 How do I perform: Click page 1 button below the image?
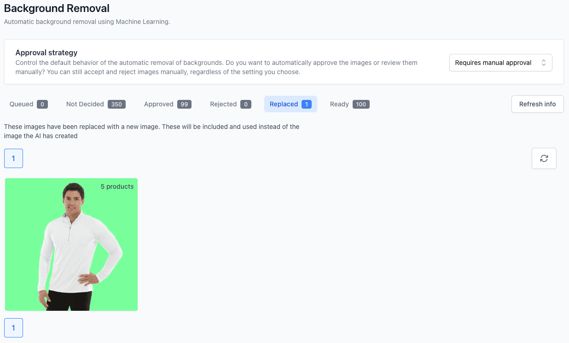pos(13,328)
